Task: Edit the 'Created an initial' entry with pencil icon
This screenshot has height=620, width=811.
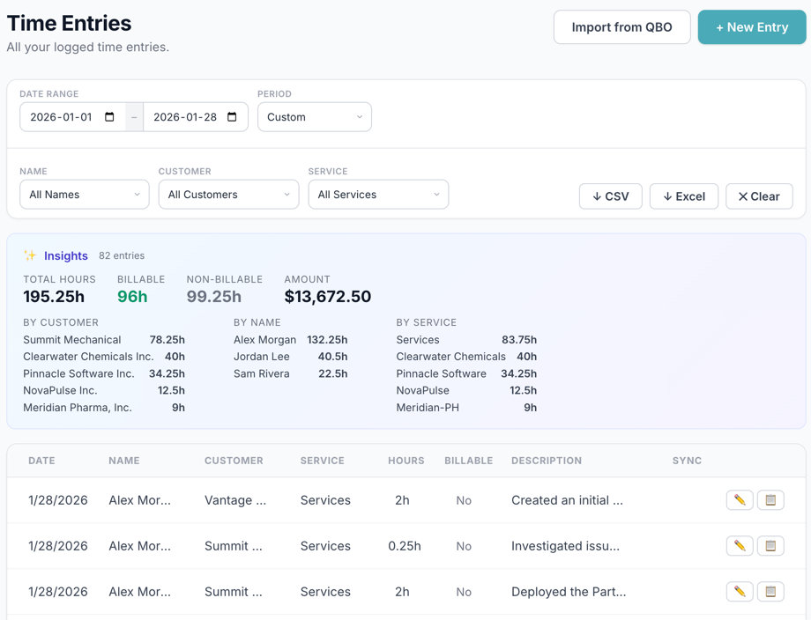Action: [x=740, y=500]
